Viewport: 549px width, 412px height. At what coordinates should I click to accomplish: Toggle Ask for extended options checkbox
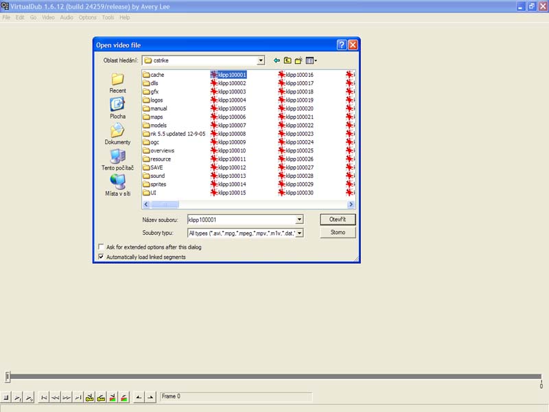click(x=101, y=247)
